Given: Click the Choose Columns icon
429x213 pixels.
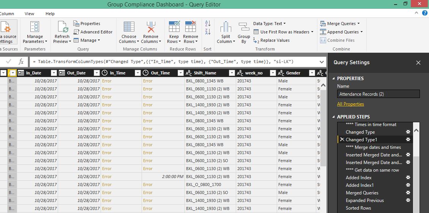Looking at the screenshot, I should 129,27.
